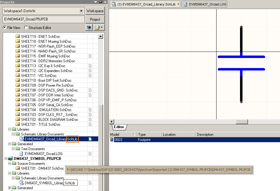280x191 pixels.
Task: Click the document status icon for SHEET01 - TITLE row
Action: coord(90,124)
